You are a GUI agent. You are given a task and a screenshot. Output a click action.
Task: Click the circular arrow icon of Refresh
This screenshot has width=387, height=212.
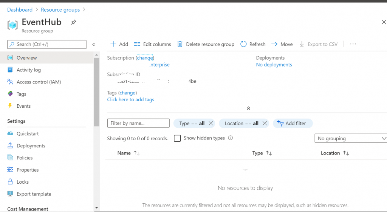point(243,44)
